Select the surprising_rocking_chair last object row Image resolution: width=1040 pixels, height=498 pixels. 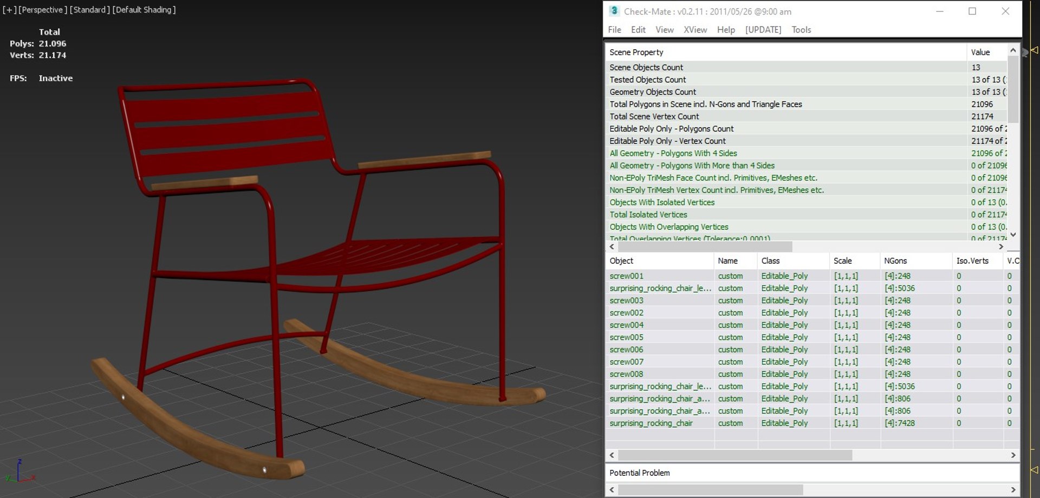812,423
